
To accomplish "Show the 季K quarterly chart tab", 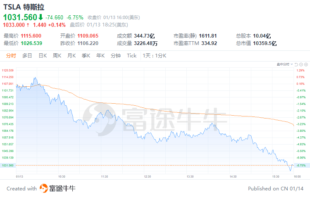I will (x=86, y=56).
